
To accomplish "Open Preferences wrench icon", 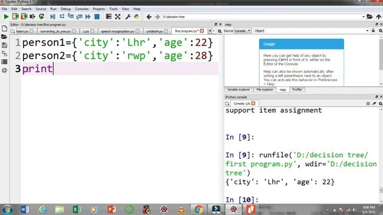I will (x=127, y=17).
